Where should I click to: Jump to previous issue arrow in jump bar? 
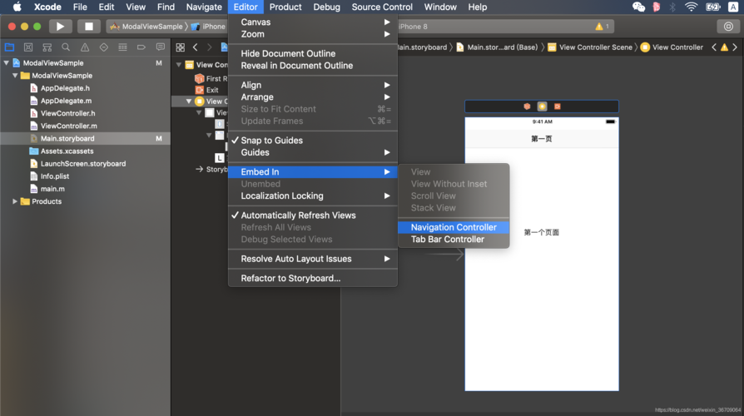tap(714, 47)
